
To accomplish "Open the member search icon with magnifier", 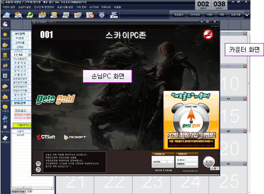I will click(18, 15).
